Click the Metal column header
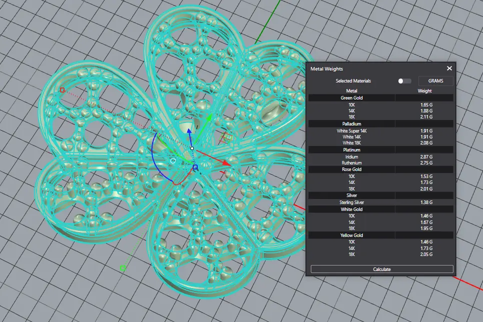483x322 pixels. [x=351, y=91]
